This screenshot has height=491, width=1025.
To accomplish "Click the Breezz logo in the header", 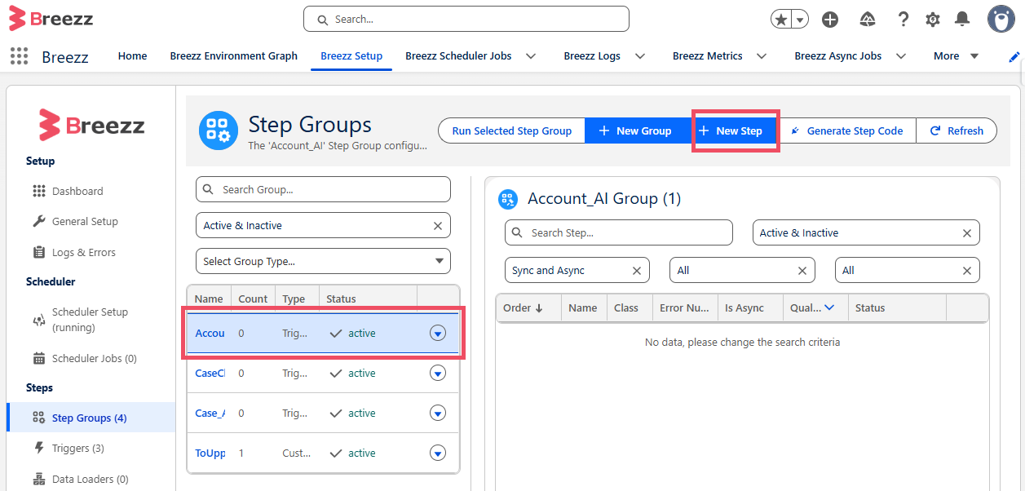I will [51, 18].
